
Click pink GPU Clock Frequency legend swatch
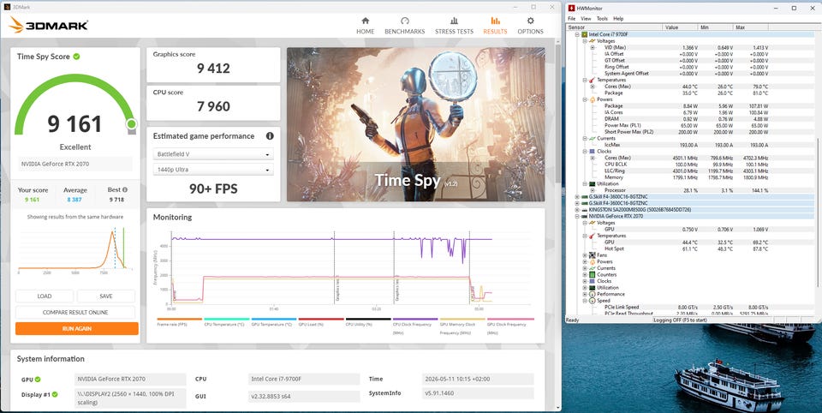pyautogui.click(x=510, y=319)
